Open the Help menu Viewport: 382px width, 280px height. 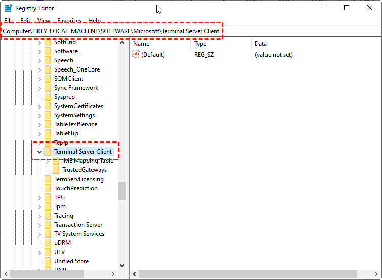click(x=95, y=21)
